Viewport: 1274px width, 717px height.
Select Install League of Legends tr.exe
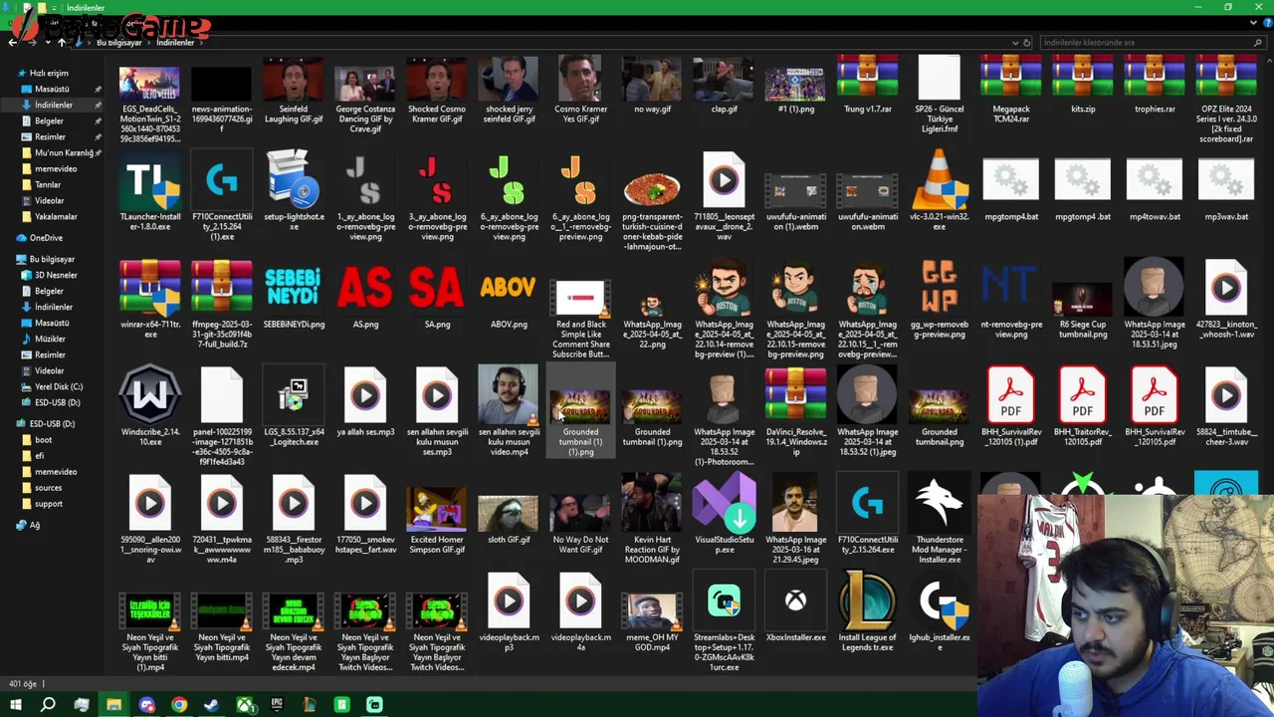[867, 600]
